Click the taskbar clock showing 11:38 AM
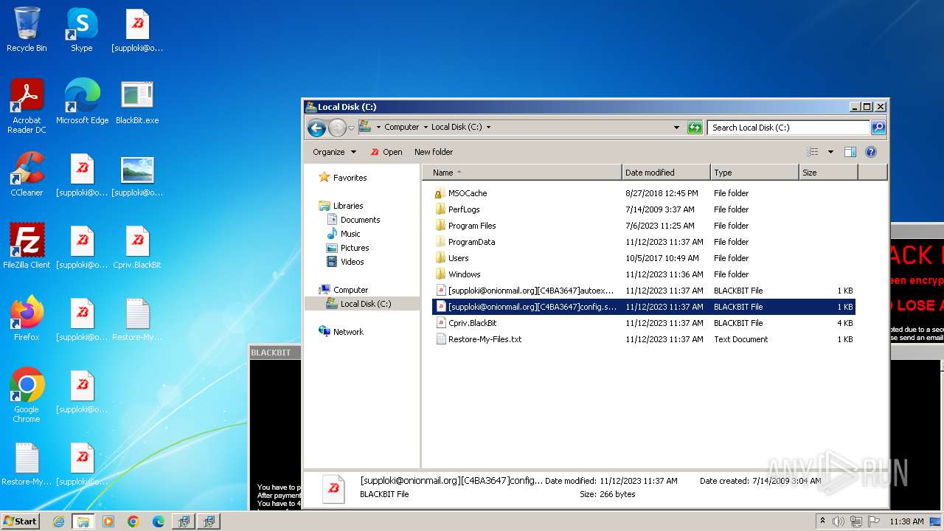This screenshot has width=944, height=531. (906, 521)
